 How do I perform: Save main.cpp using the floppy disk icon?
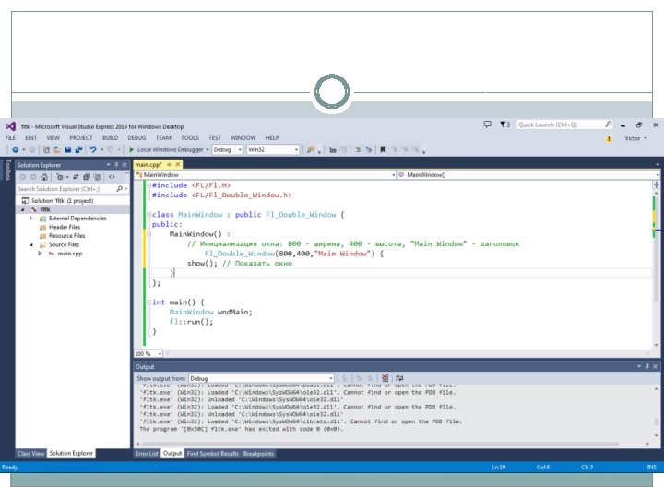pyautogui.click(x=67, y=149)
